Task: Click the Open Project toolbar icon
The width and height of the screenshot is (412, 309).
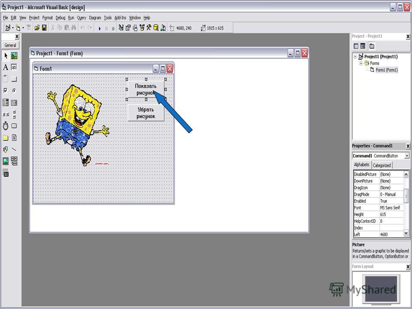Action: 37,28
